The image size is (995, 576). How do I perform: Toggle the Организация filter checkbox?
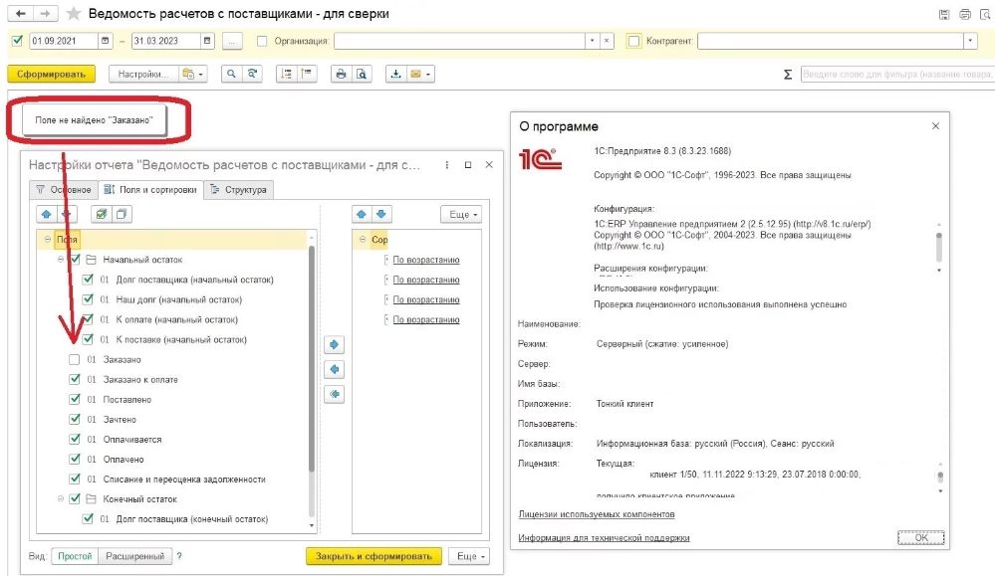[261, 41]
